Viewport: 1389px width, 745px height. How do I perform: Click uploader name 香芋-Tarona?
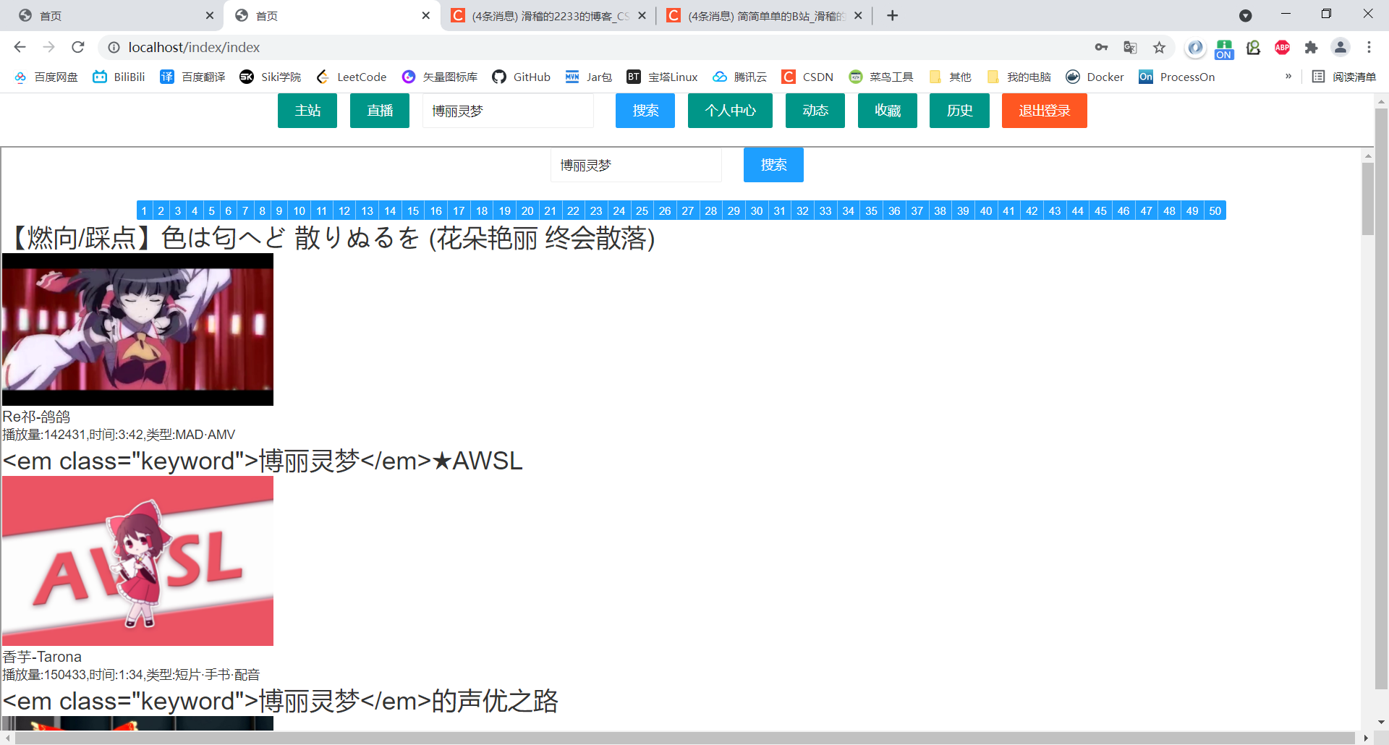(42, 657)
